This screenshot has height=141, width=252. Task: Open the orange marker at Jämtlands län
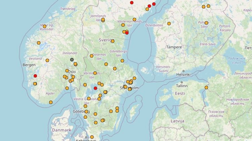coord(103,20)
